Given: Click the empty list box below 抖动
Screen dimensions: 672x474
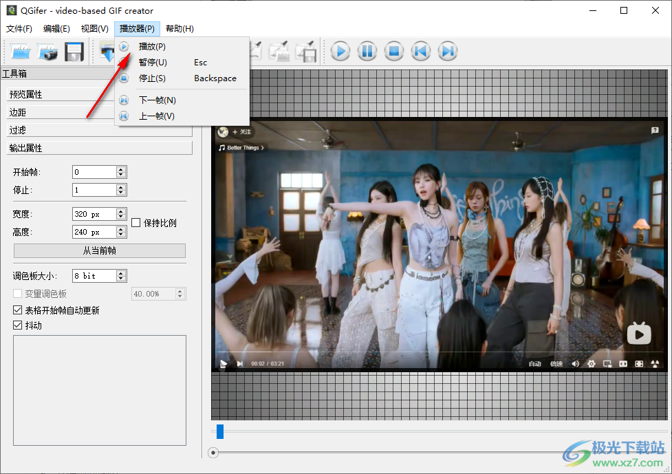Looking at the screenshot, I should (100, 391).
